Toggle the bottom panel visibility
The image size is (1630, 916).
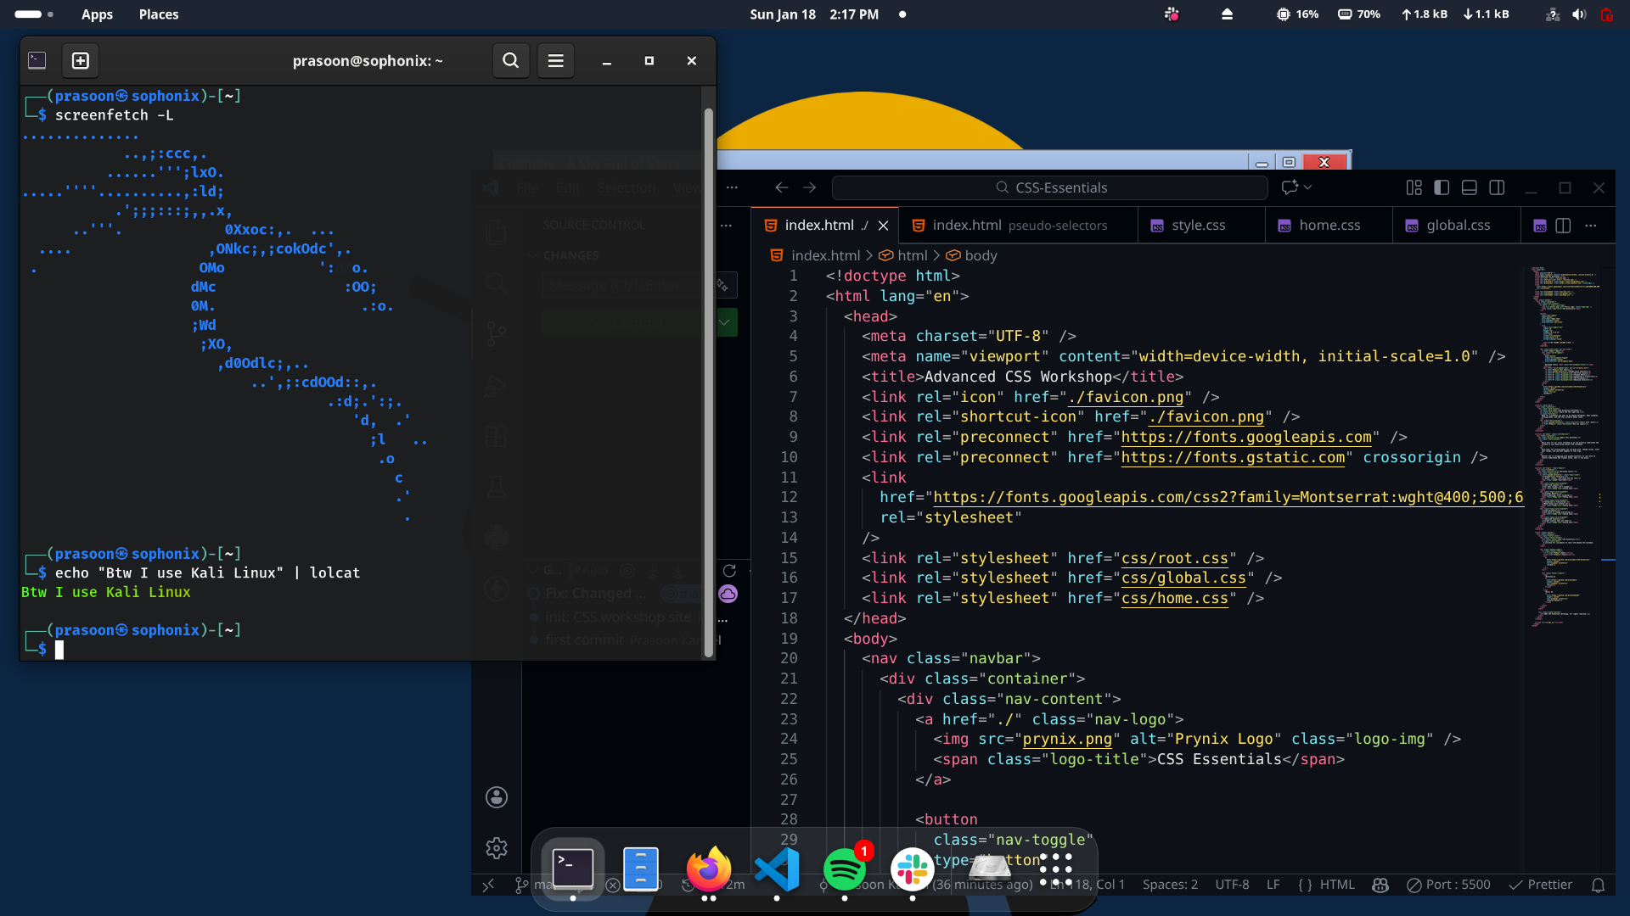coord(1470,187)
